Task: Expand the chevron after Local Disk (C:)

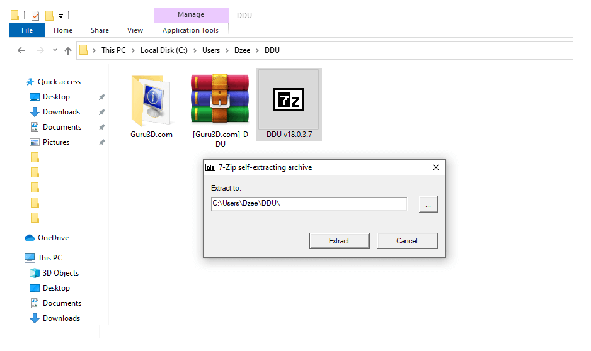Action: tap(195, 50)
